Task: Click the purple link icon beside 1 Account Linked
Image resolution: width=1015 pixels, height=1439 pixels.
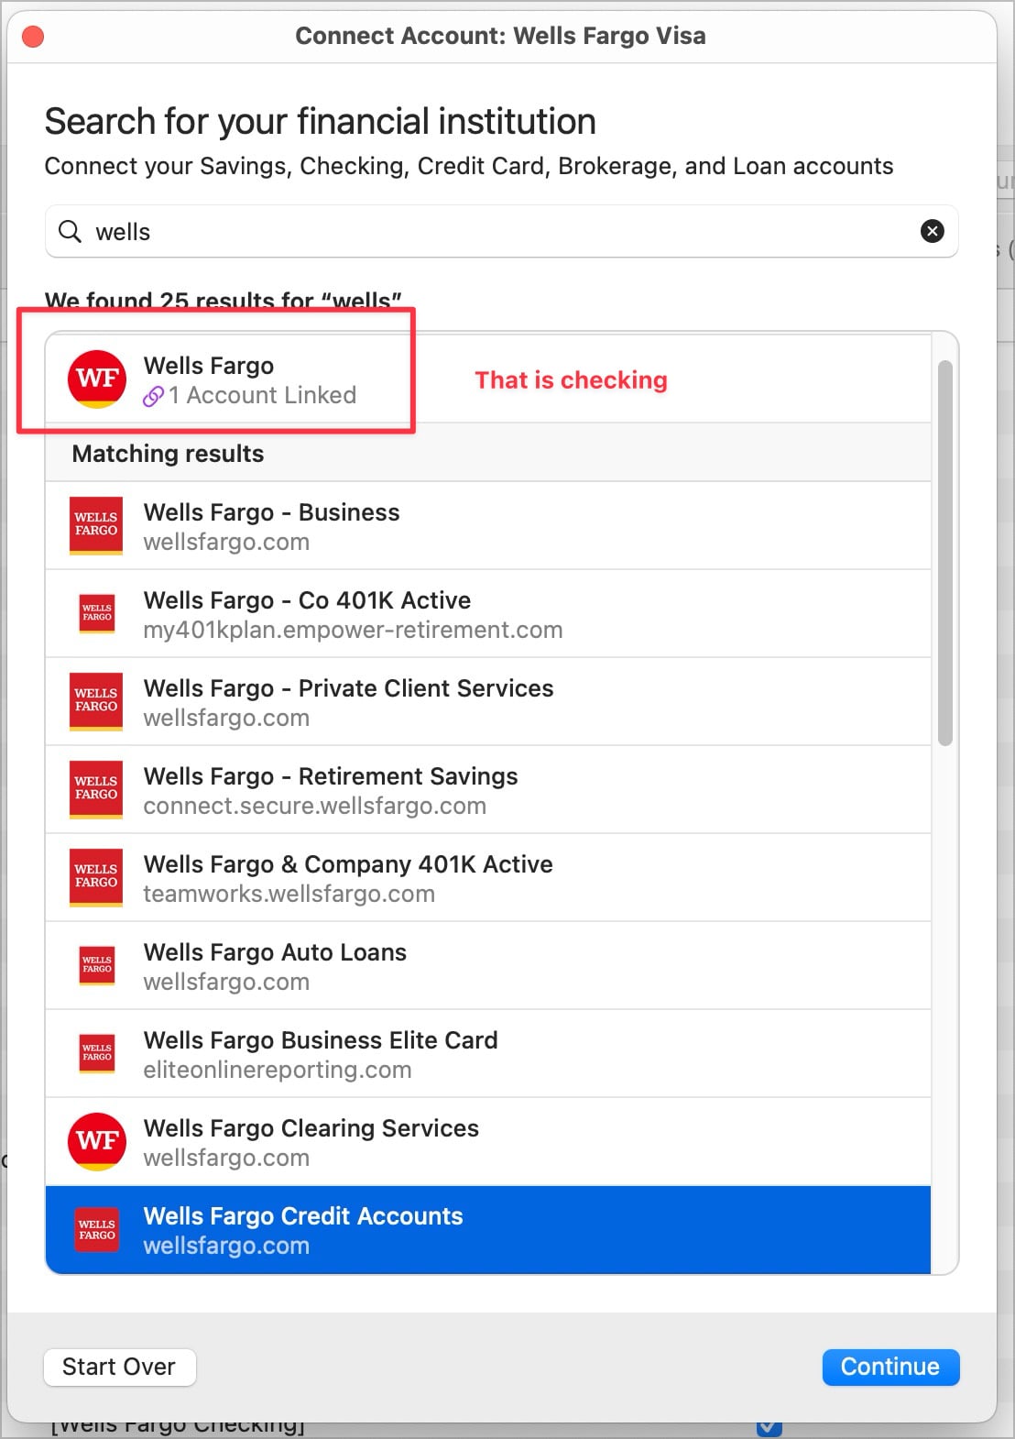Action: point(153,396)
